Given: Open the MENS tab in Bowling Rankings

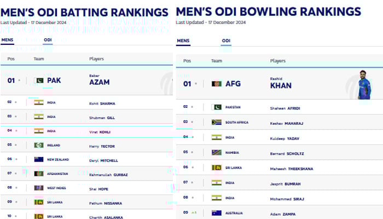Looking at the screenshot, I should [x=183, y=41].
